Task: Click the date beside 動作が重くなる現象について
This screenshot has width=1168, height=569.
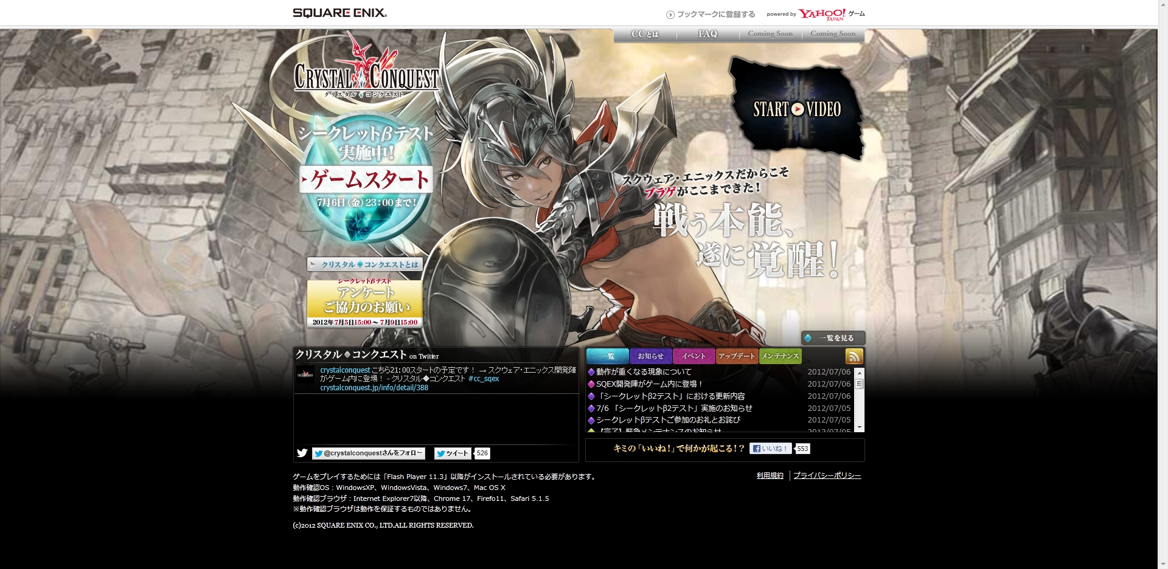Action: click(x=829, y=372)
